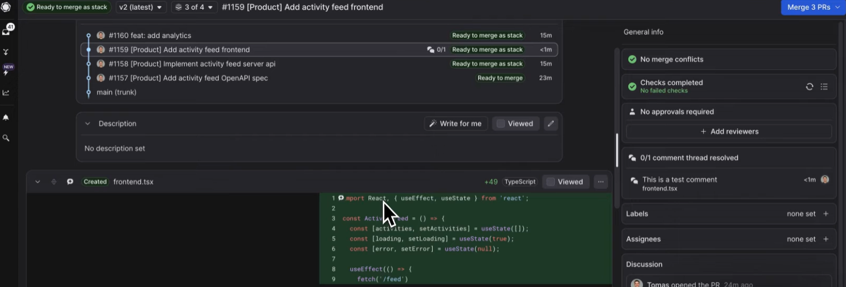Open notifications bell in left sidebar
The height and width of the screenshot is (287, 846).
coord(6,117)
